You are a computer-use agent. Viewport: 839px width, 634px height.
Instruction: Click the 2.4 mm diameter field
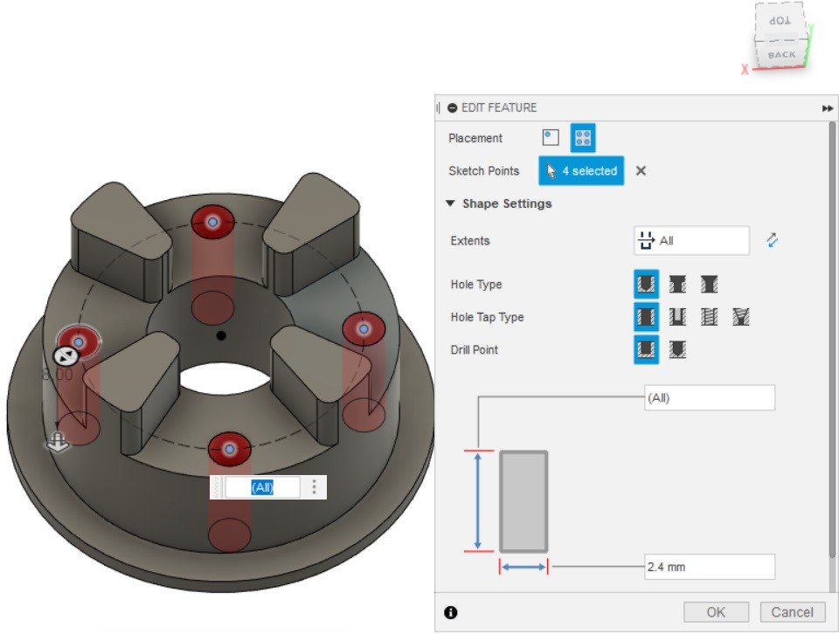pyautogui.click(x=709, y=567)
